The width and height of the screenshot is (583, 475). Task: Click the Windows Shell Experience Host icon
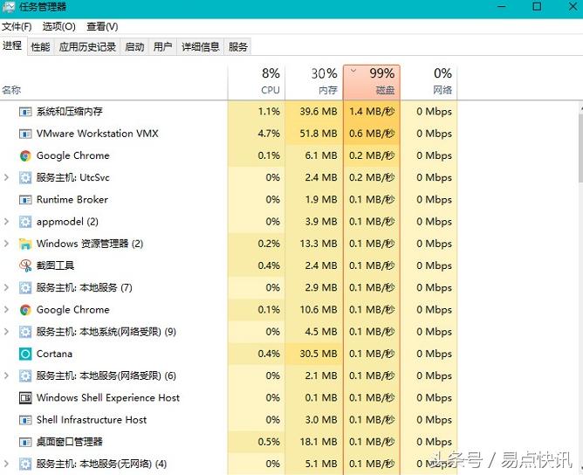coord(25,398)
